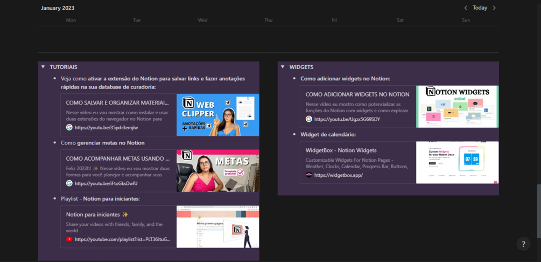This screenshot has width=541, height=262.
Task: Jump to Today in calendar
Action: click(x=480, y=8)
